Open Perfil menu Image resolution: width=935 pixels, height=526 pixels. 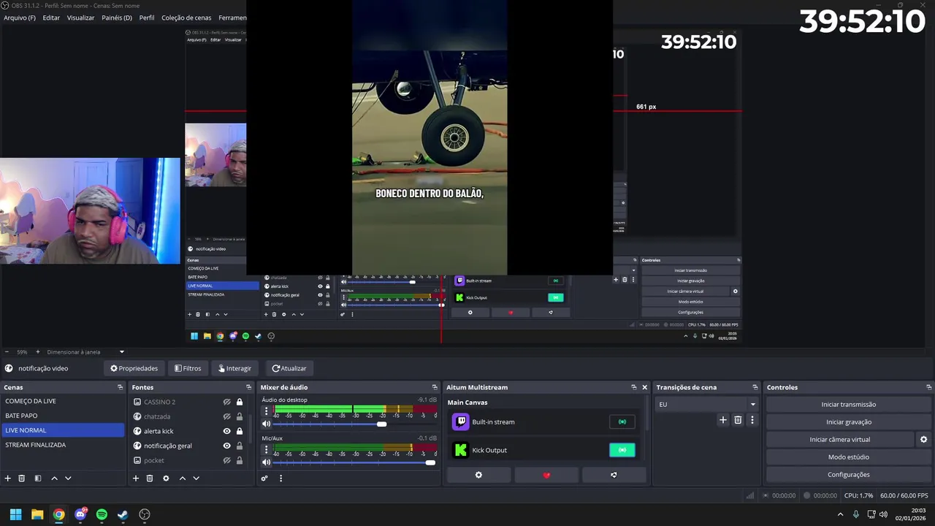click(147, 18)
